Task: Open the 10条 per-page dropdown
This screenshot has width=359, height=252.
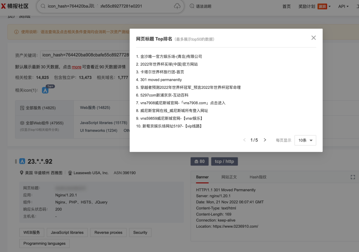Action: tap(305, 140)
